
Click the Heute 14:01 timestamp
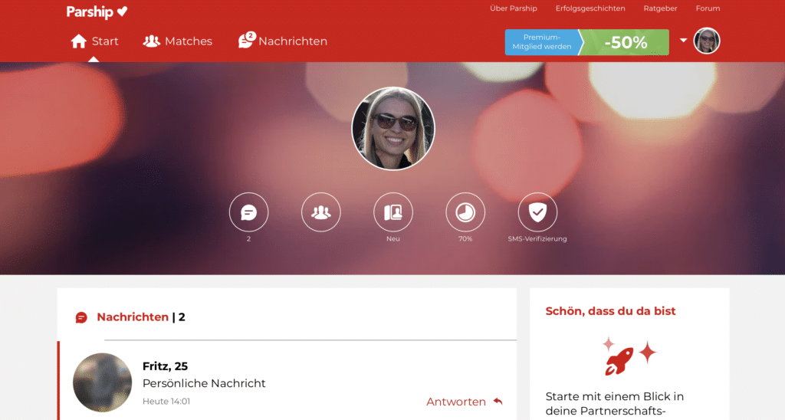click(166, 402)
